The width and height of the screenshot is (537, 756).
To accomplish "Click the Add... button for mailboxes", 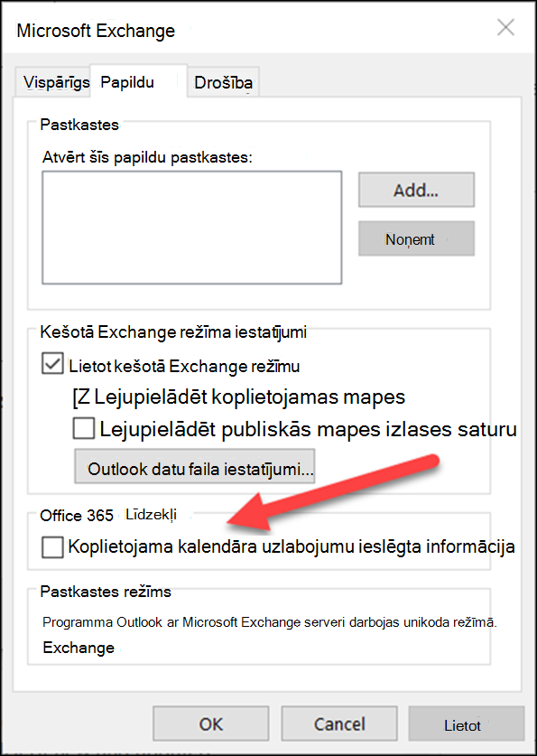I will pyautogui.click(x=416, y=190).
